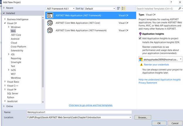This screenshot has height=126, width=183.
Task: Collapse the Visual C# node
Action: pyautogui.click(x=5, y=23)
